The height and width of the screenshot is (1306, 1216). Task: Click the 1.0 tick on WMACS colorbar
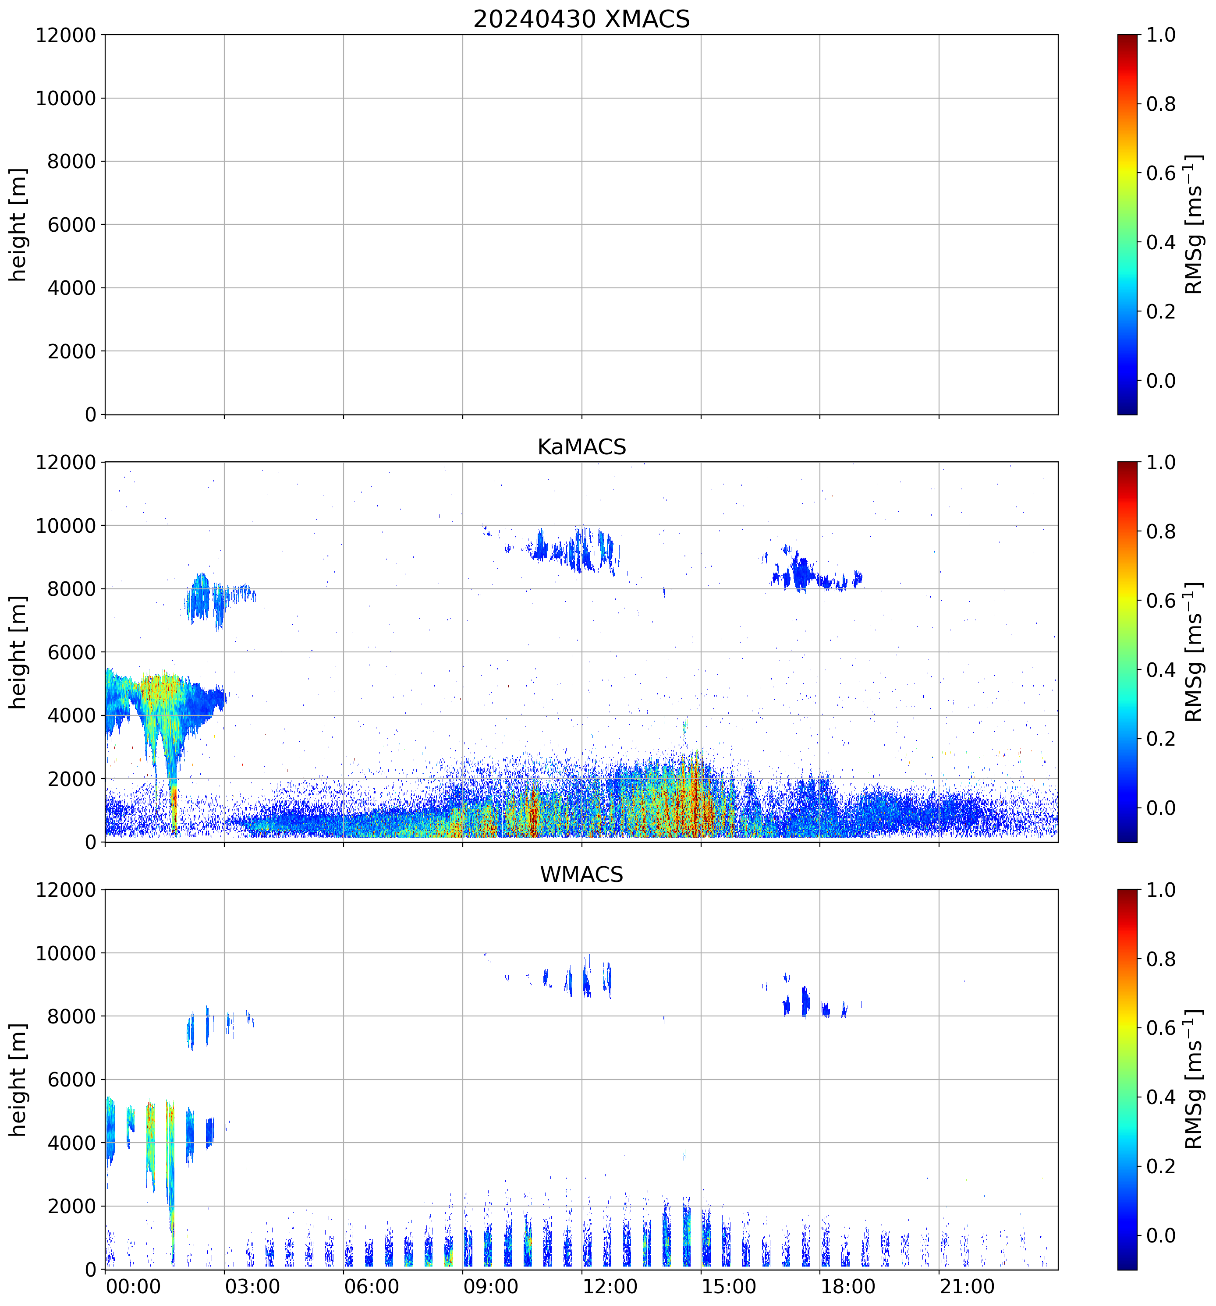pos(1161,890)
